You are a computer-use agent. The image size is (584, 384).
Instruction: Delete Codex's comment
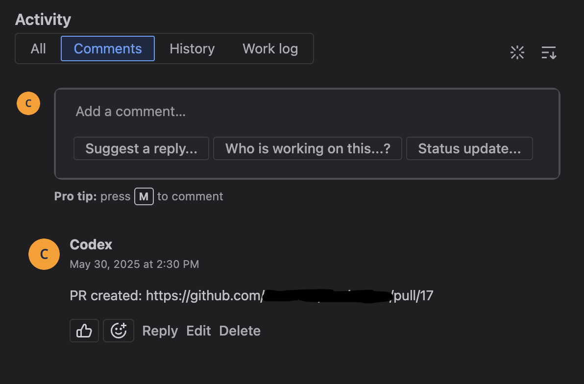click(240, 331)
